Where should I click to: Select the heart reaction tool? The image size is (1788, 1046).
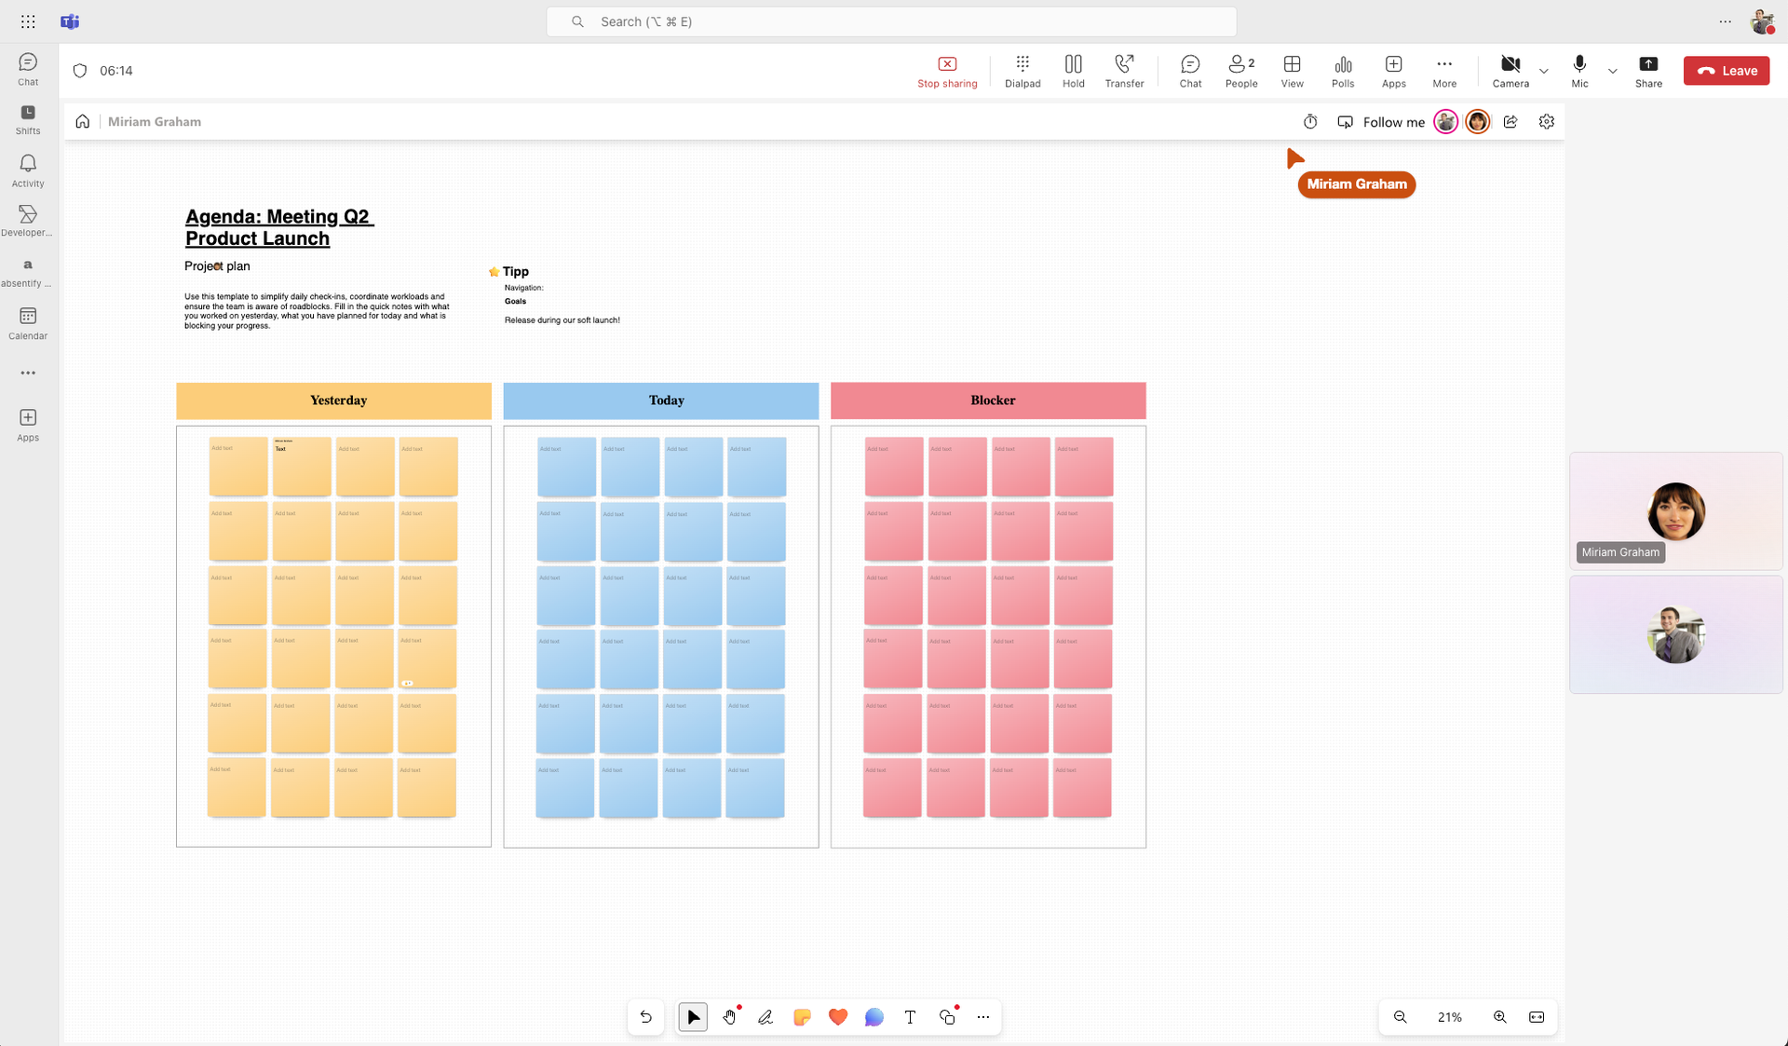838,1017
